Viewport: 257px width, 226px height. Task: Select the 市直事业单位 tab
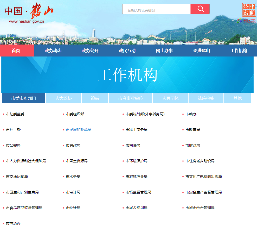[x=131, y=98]
